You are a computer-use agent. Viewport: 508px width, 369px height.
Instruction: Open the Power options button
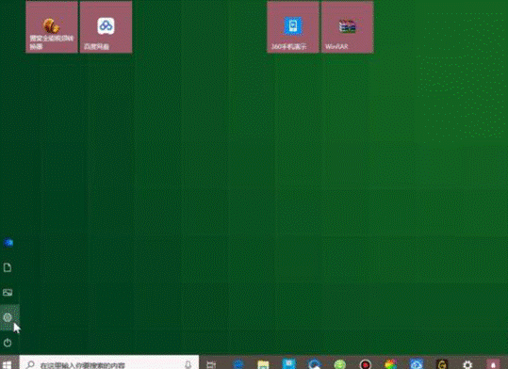click(x=8, y=343)
